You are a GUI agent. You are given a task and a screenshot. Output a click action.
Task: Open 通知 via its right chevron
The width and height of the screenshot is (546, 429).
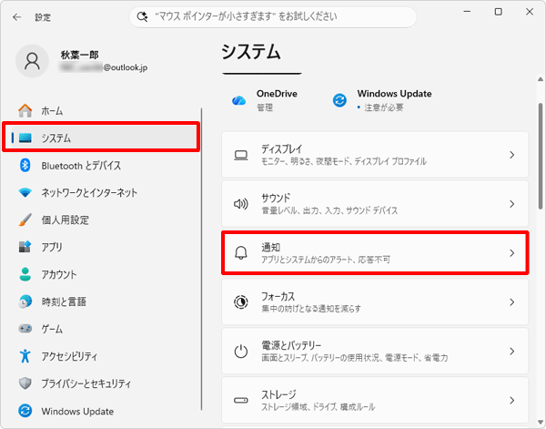click(x=511, y=253)
